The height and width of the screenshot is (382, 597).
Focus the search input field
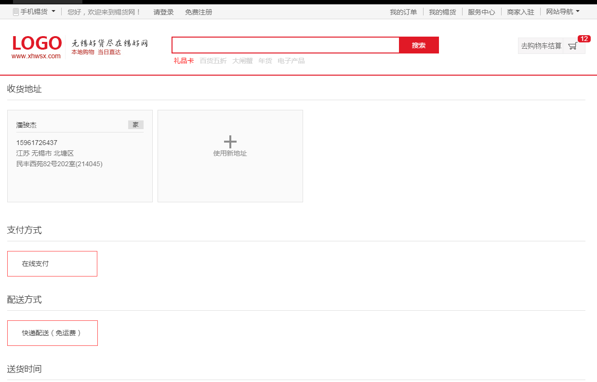click(x=286, y=45)
